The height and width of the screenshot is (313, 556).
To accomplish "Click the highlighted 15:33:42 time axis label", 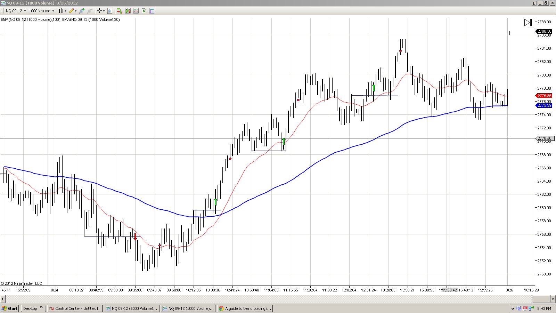I will pos(449,290).
